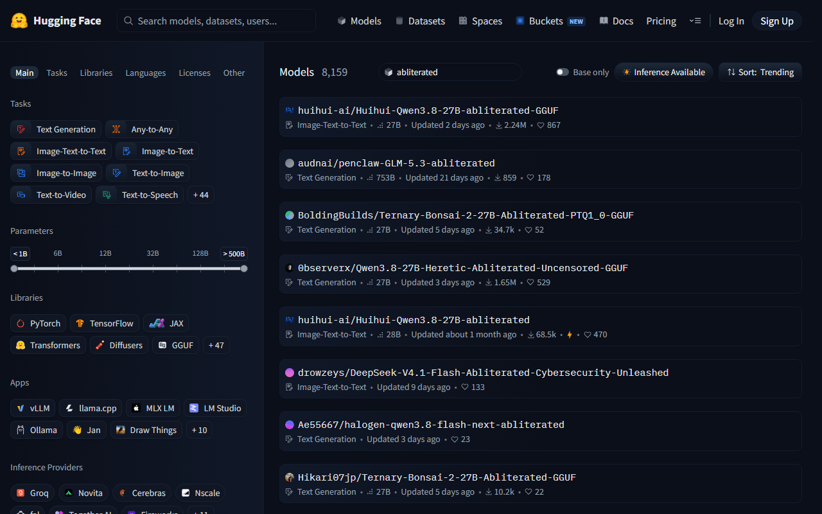Select the > 500B parameters label
This screenshot has width=822, height=514.
coord(234,253)
